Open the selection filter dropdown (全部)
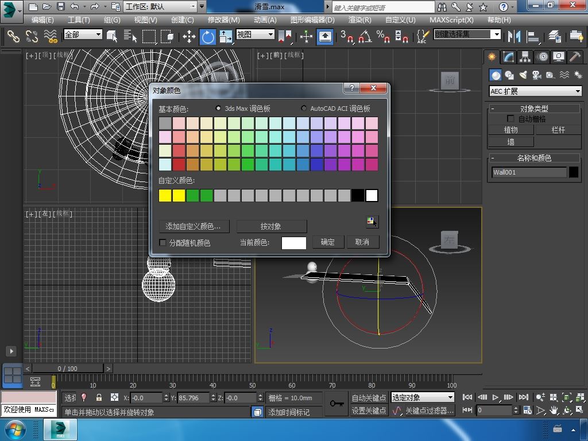 tap(83, 34)
